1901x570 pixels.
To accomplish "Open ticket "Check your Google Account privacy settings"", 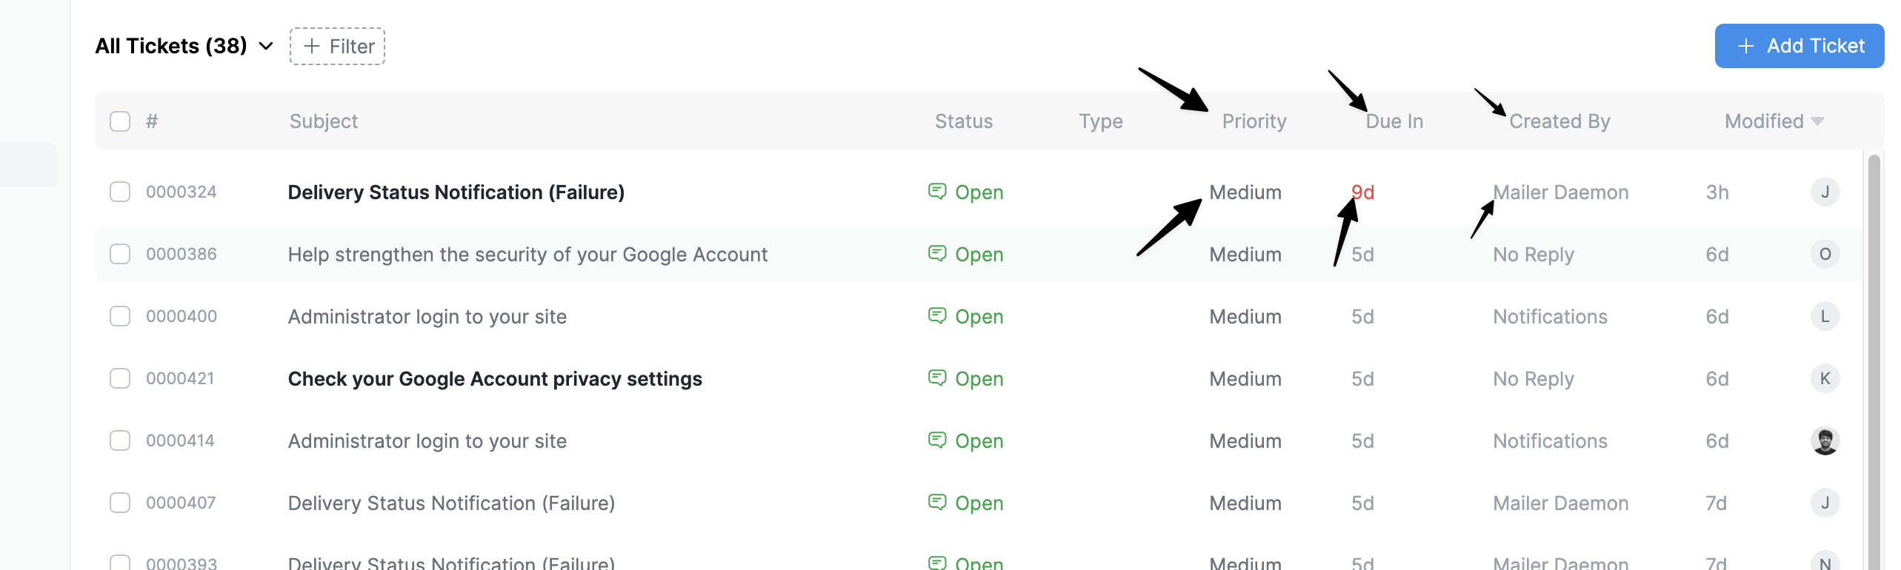I will point(495,378).
